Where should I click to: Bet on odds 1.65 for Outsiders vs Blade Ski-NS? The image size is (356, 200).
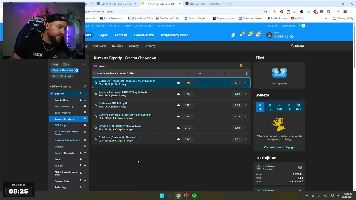(188, 82)
